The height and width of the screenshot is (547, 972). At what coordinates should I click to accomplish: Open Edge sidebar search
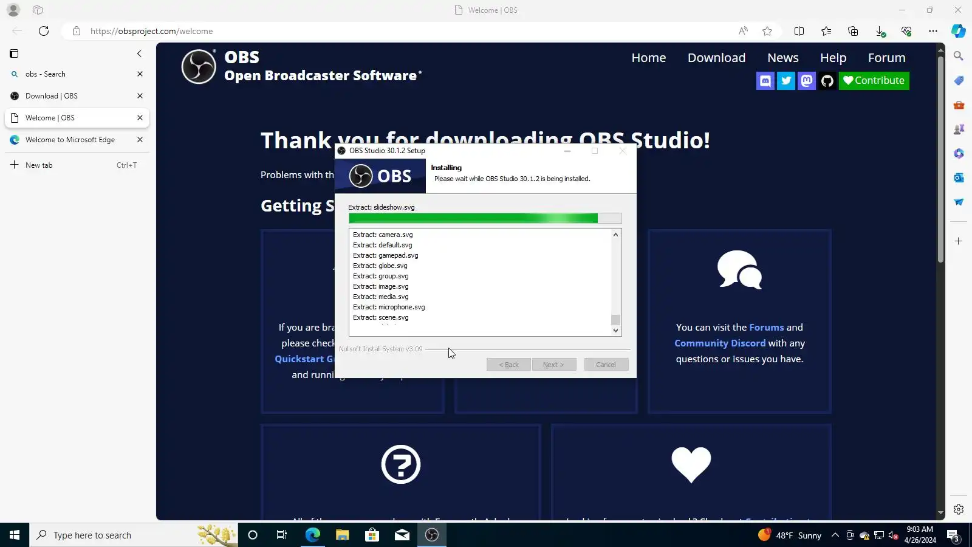point(959,56)
